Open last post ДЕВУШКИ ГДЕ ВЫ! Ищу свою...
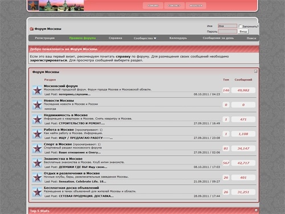 coord(83,167)
